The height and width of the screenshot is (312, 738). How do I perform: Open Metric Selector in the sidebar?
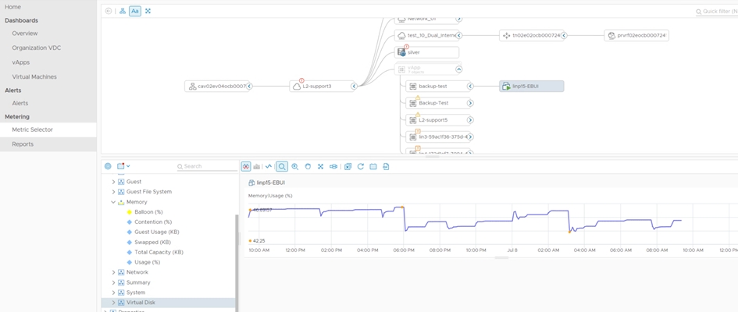point(32,129)
